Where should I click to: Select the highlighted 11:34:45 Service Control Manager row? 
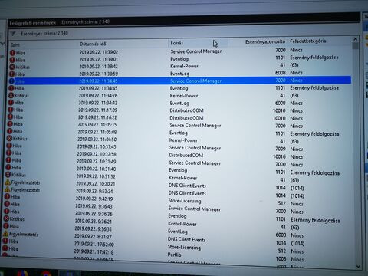click(x=179, y=80)
